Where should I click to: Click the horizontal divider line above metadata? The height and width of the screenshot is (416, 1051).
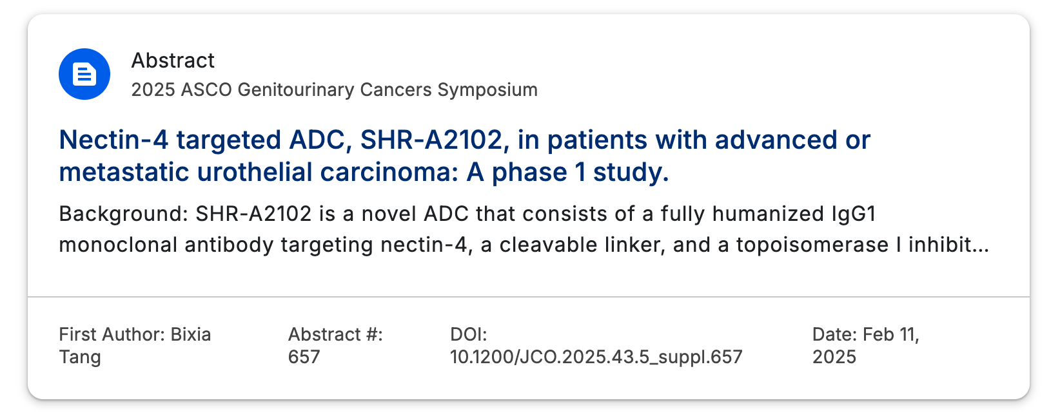pyautogui.click(x=529, y=297)
